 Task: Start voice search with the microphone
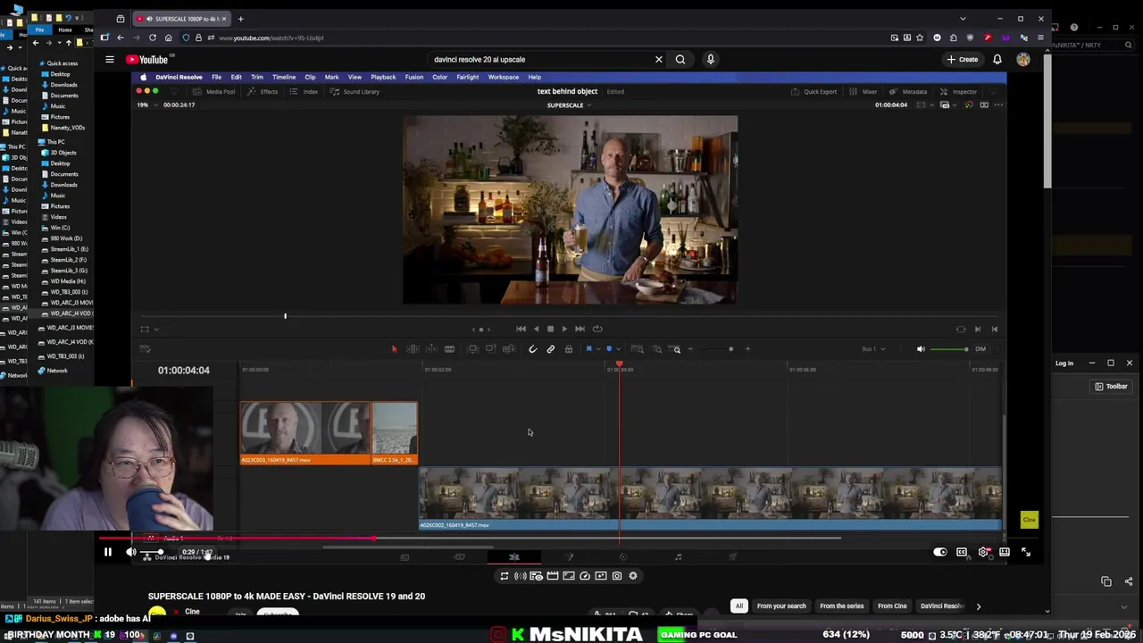[x=711, y=60]
